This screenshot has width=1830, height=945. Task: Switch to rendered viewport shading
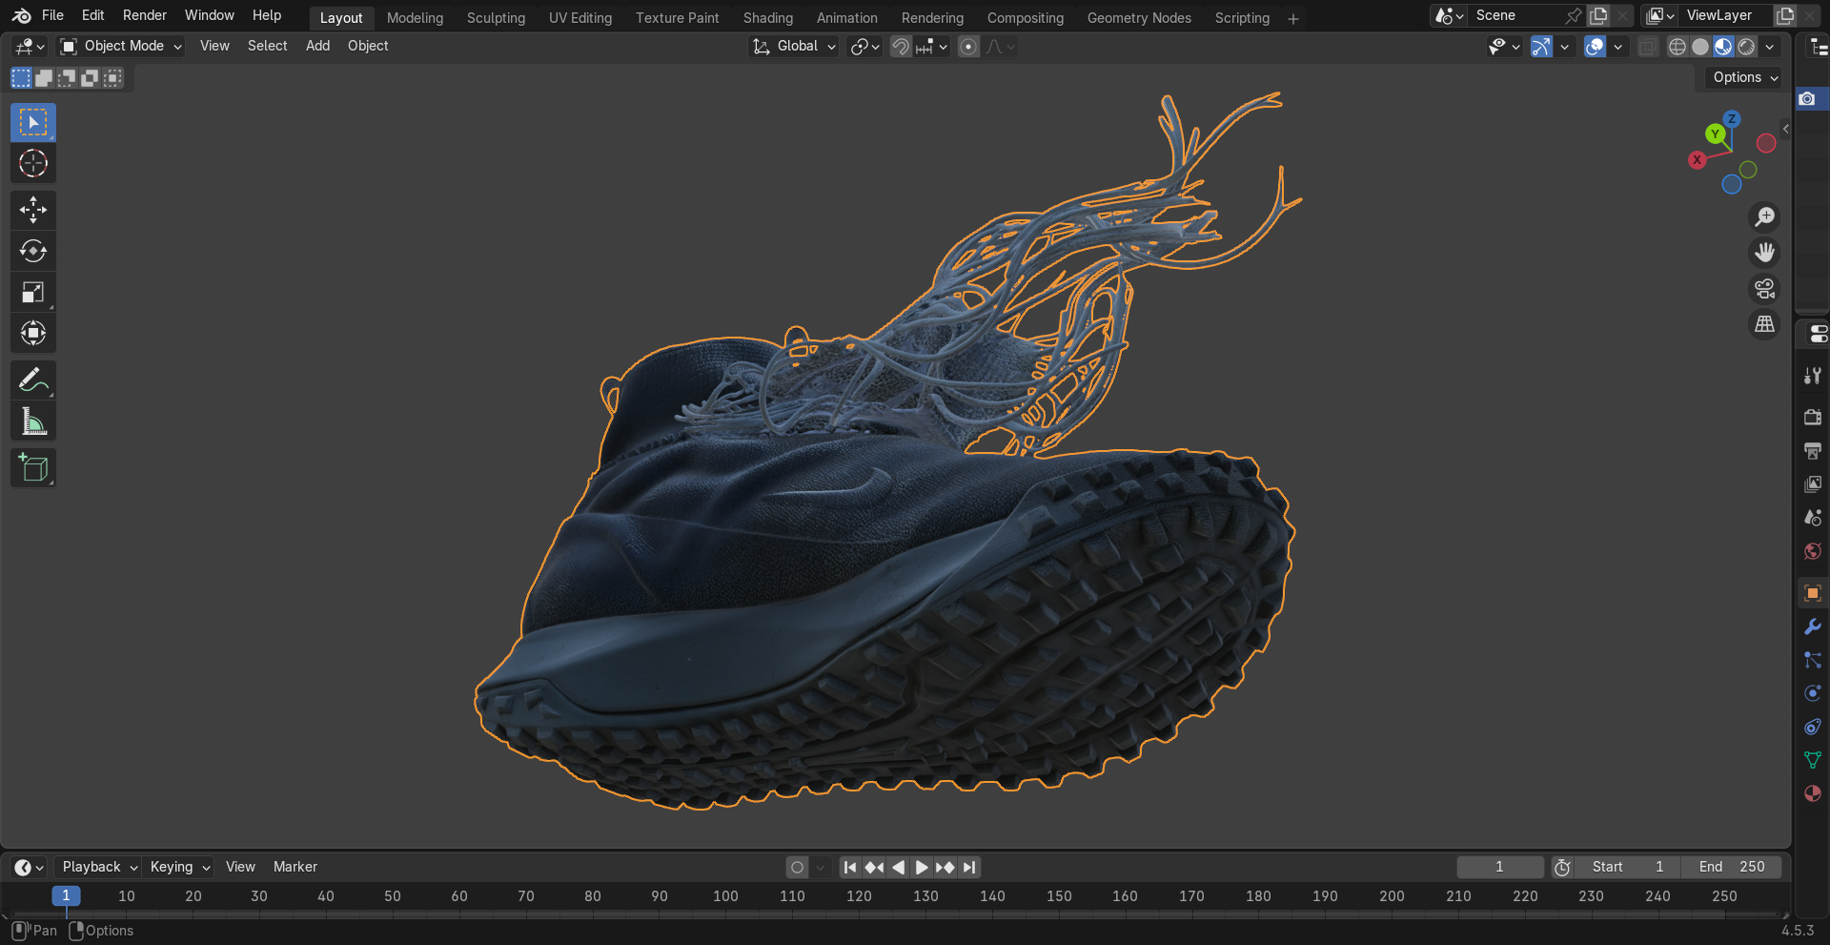coord(1746,47)
